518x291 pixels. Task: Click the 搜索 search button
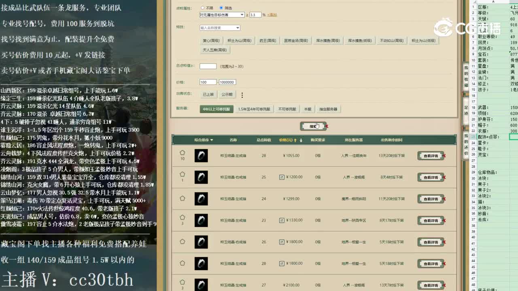[x=313, y=127]
